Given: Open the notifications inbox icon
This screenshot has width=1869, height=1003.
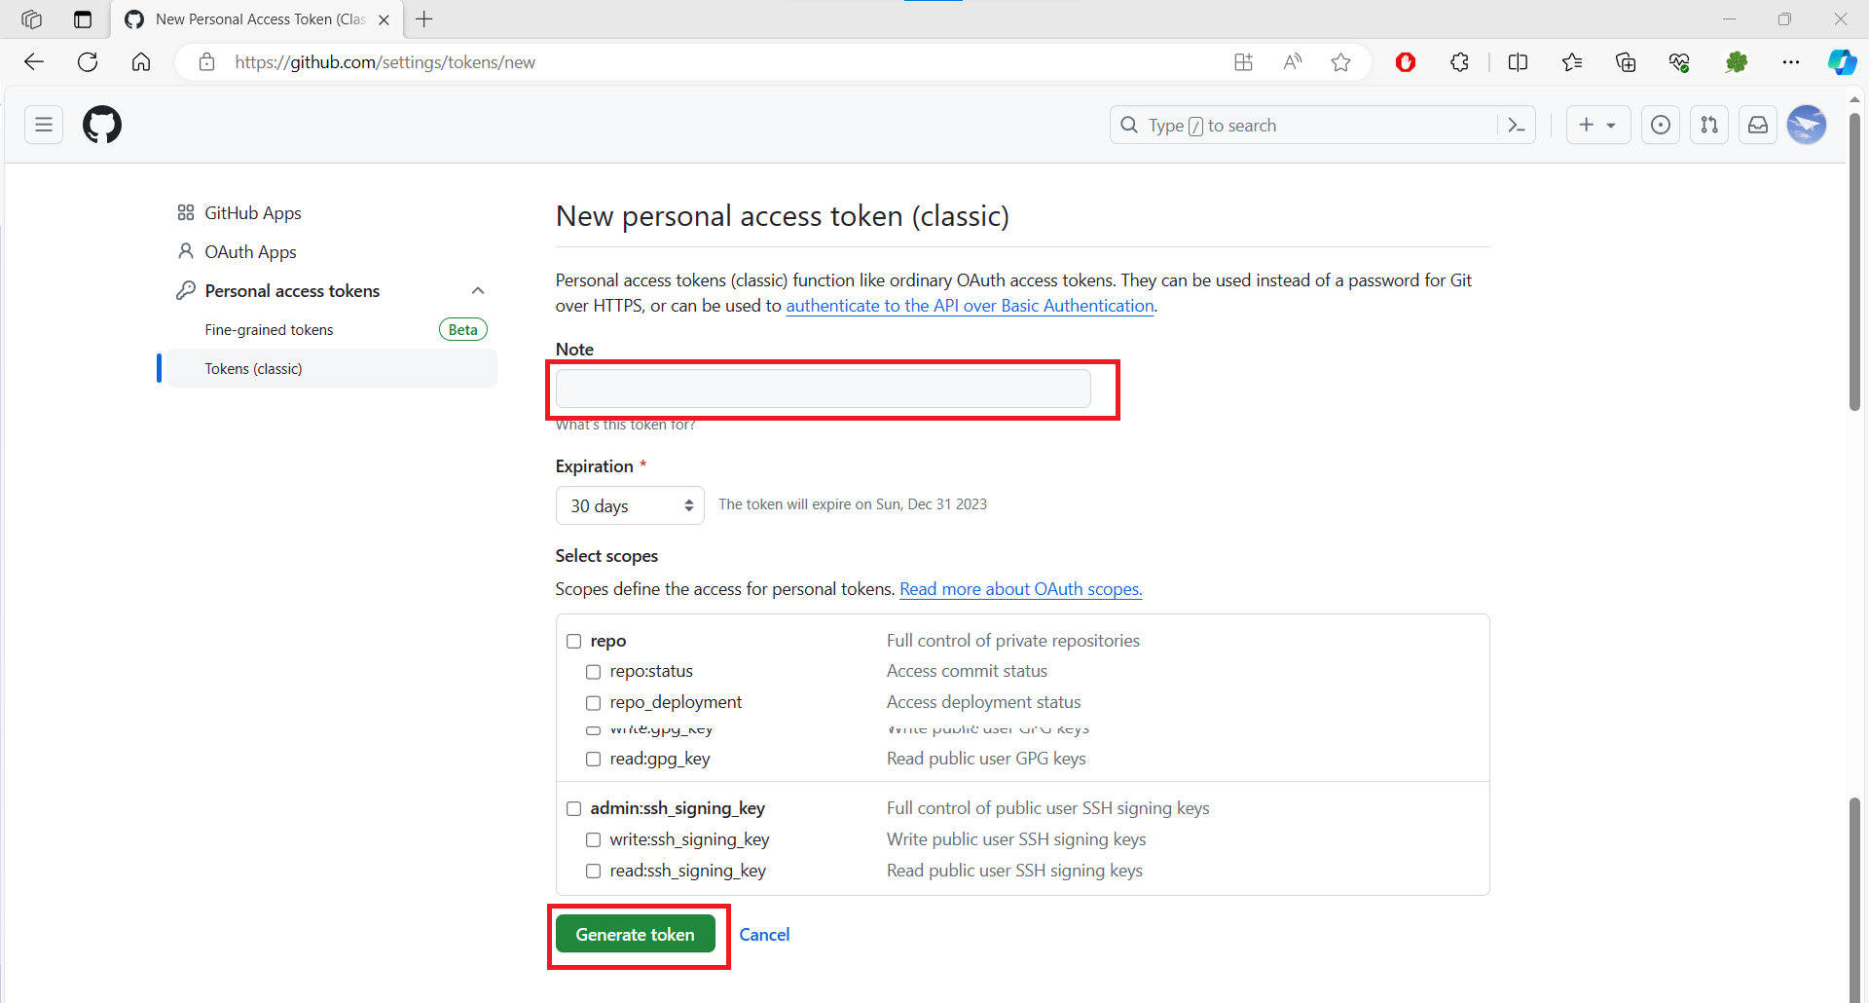Looking at the screenshot, I should [x=1758, y=125].
